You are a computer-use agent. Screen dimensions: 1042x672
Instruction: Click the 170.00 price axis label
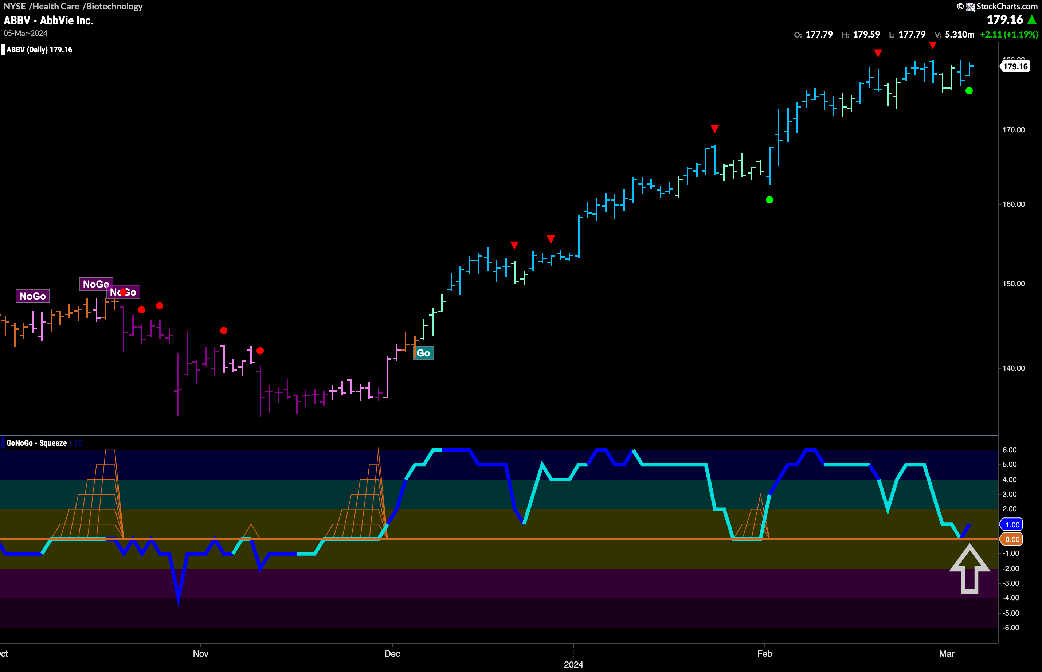click(1014, 130)
